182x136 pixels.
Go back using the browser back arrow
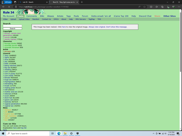[4, 7]
